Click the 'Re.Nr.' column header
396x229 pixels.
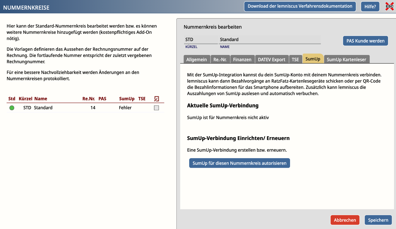89,99
